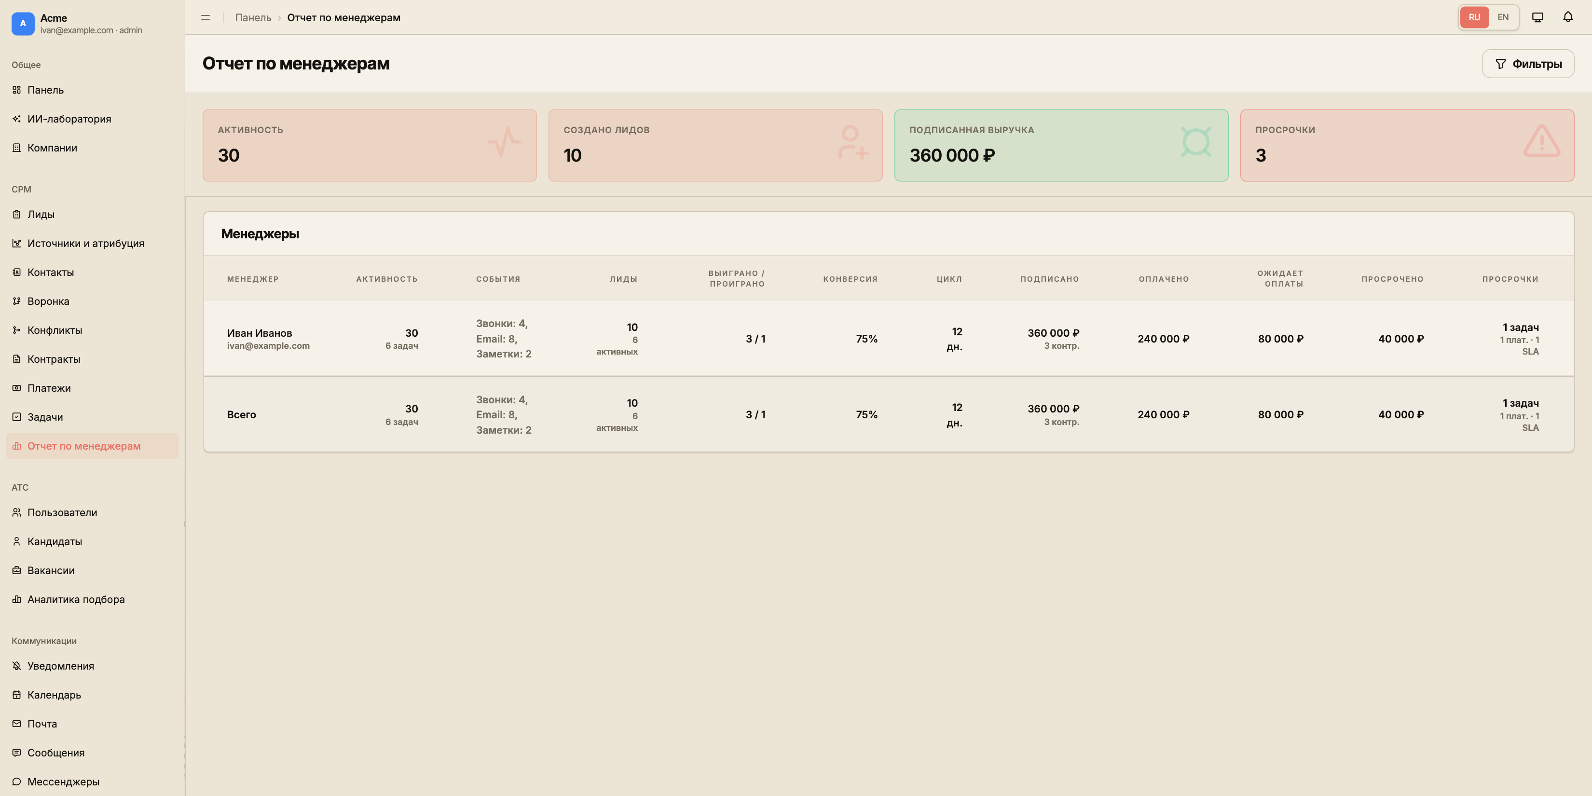Click the Лиды clipboard icon
This screenshot has width=1592, height=796.
point(17,215)
